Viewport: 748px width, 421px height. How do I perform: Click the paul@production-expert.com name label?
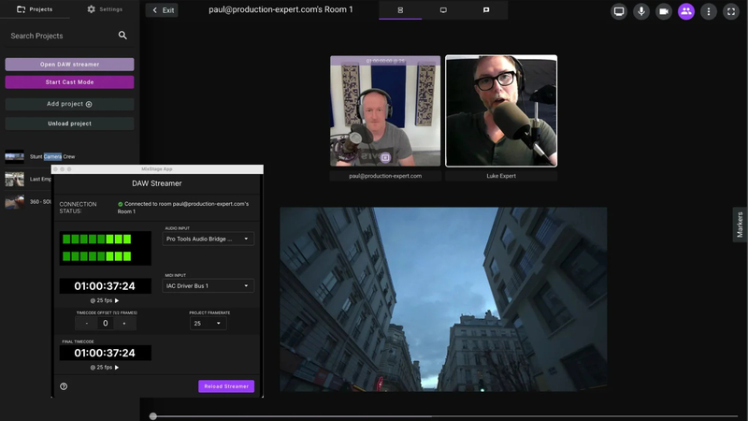coord(385,176)
